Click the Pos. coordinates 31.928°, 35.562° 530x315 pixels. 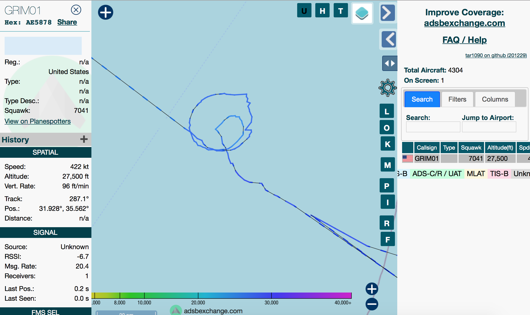(64, 209)
